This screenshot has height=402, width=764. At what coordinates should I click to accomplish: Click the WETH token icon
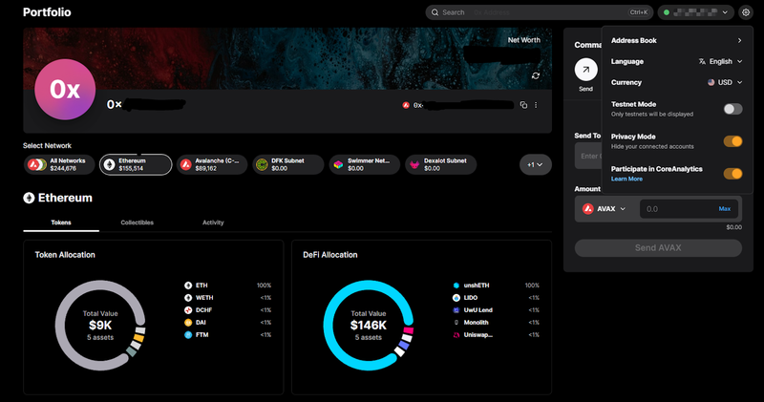[x=188, y=298]
